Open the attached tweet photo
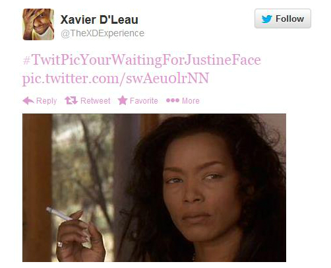Screen dimensions: 331x268 pyautogui.click(x=154, y=187)
